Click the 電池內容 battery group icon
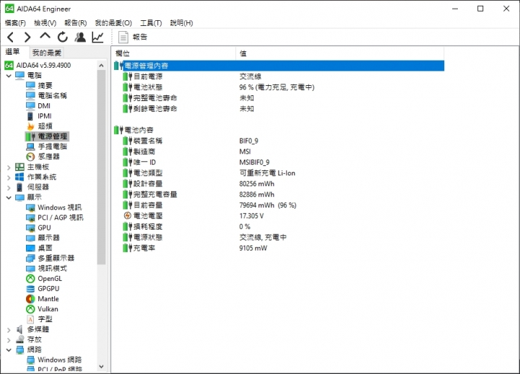 point(118,130)
